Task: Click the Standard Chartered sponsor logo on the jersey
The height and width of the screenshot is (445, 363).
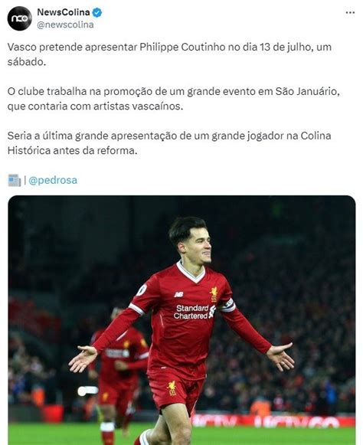Action: coord(195,312)
